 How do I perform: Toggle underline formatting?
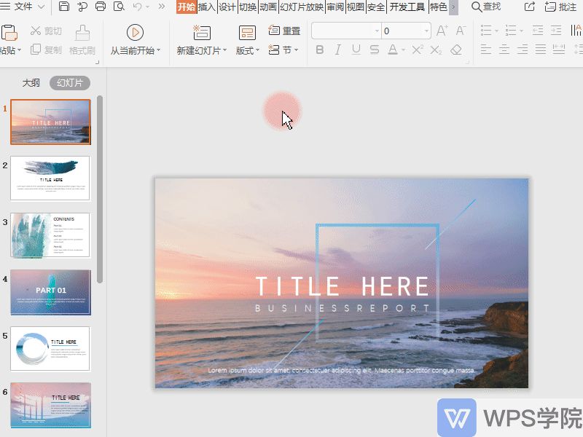point(356,50)
